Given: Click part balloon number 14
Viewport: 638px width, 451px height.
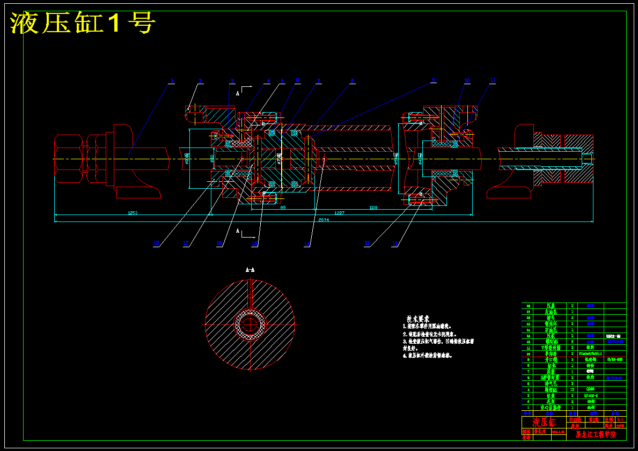Looking at the screenshot, I should point(307,244).
